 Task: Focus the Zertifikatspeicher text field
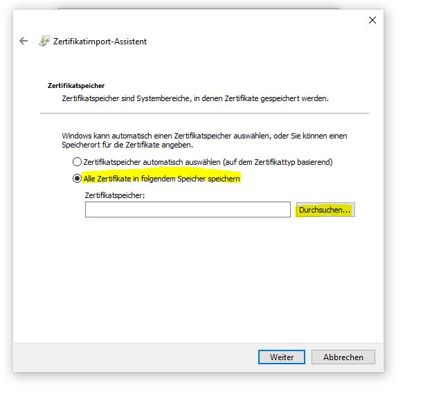[188, 210]
